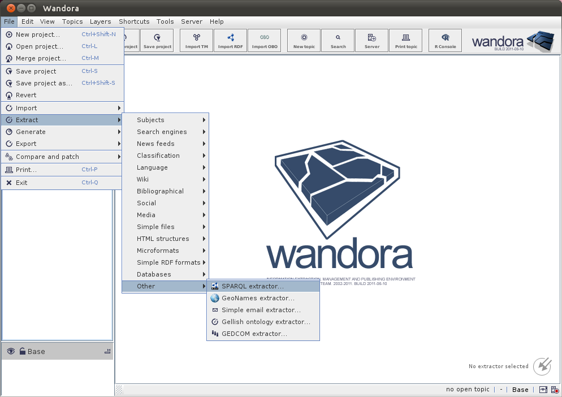Click the Search toolbar button

click(x=338, y=40)
